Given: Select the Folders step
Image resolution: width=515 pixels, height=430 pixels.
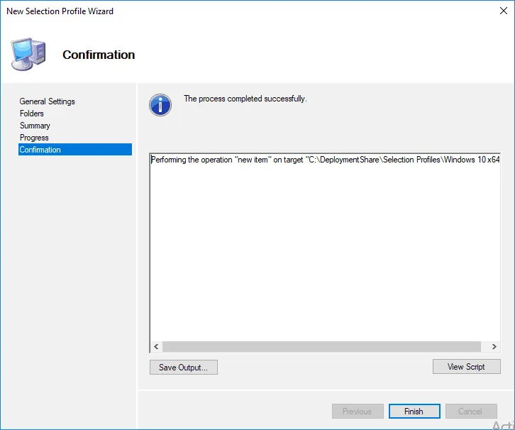Looking at the screenshot, I should [31, 114].
